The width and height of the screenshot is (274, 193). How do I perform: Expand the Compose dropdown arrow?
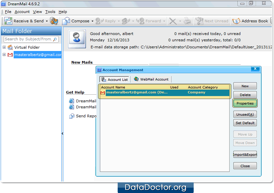(x=92, y=21)
